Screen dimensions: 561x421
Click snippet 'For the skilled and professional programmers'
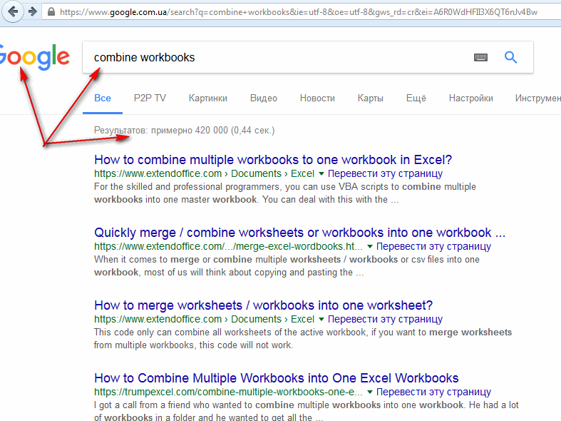tap(285, 193)
